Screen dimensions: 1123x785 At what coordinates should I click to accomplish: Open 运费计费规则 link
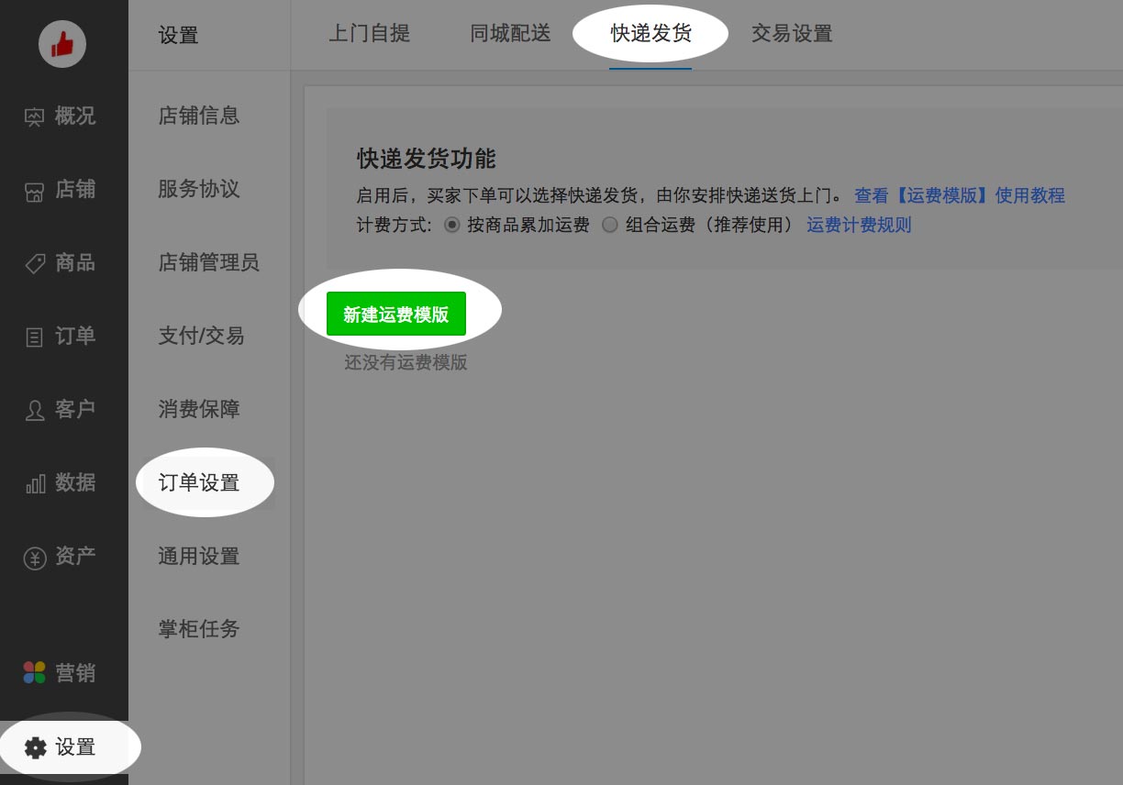(x=859, y=225)
